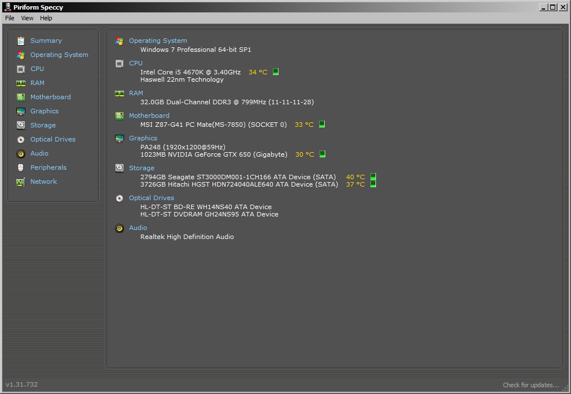Click the disc icon beside Optical Drives heading

119,198
